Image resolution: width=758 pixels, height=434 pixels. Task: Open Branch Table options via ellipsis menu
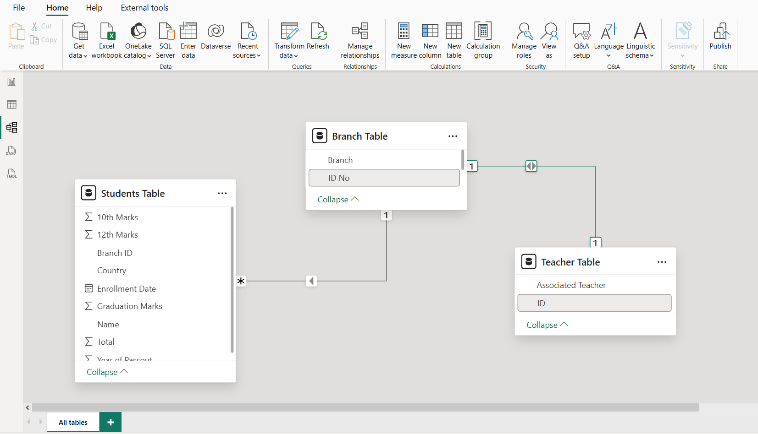453,136
